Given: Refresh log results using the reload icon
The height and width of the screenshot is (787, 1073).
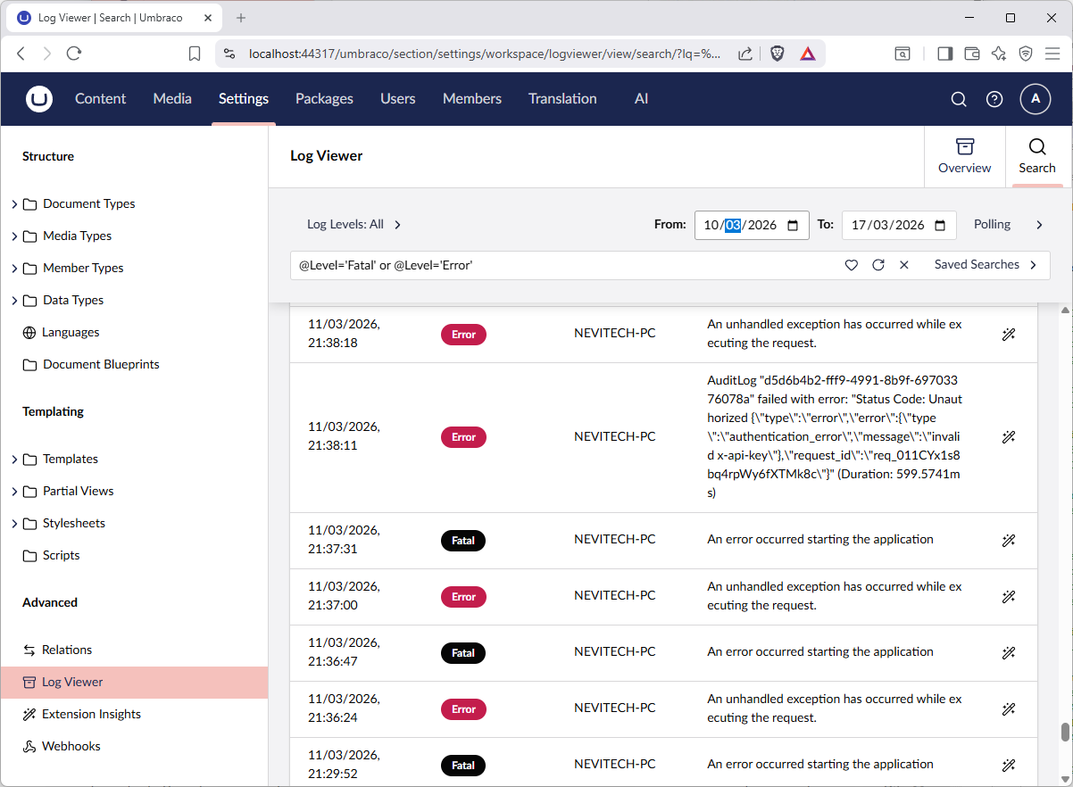Looking at the screenshot, I should (x=878, y=265).
